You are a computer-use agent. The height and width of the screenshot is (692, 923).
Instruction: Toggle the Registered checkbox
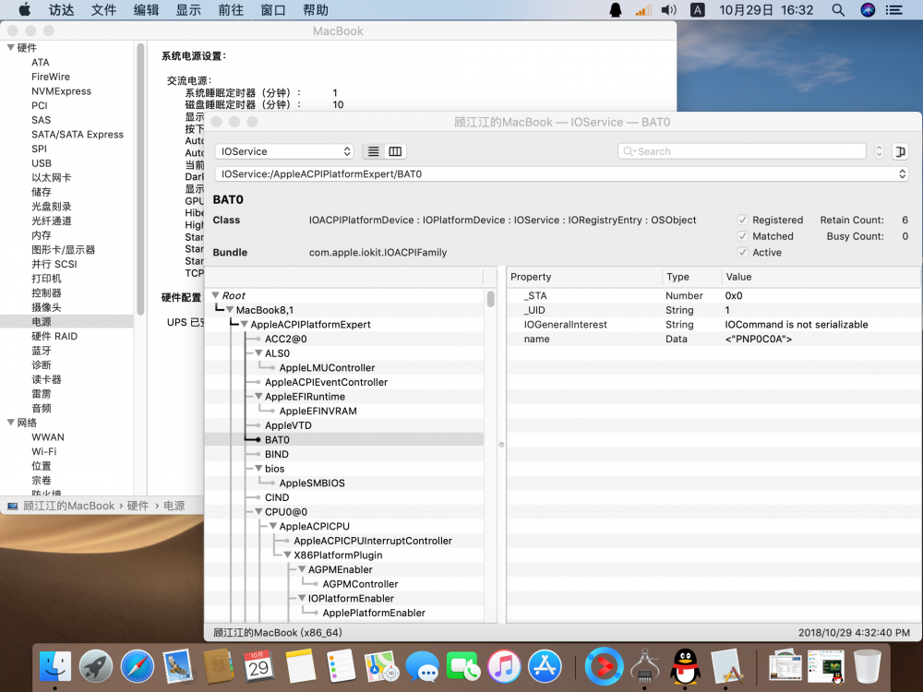[x=743, y=220]
